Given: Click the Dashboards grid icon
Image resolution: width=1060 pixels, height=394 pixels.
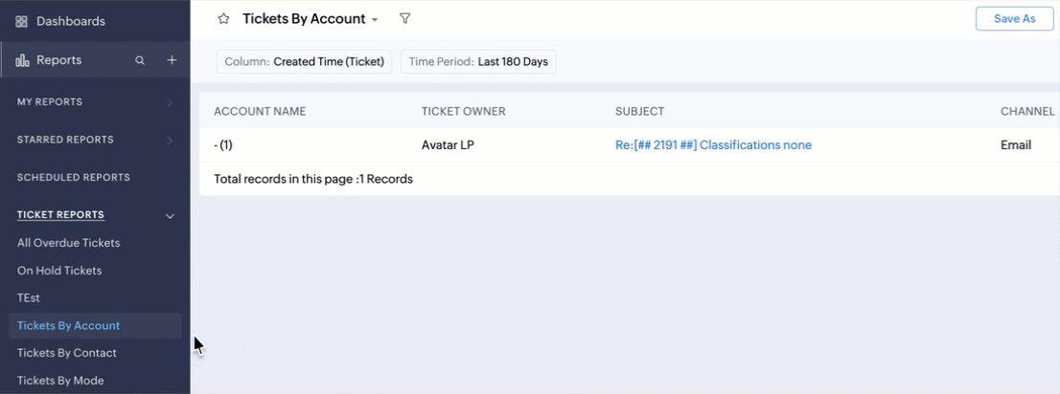Looking at the screenshot, I should [22, 22].
